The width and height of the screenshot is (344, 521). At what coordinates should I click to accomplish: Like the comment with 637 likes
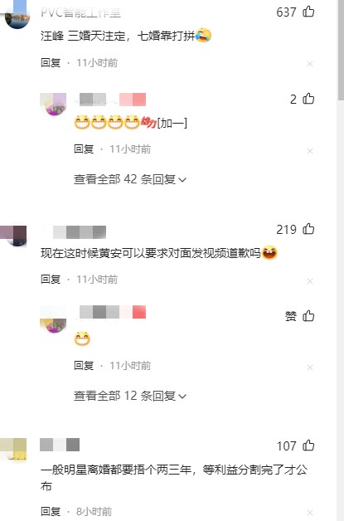tap(308, 12)
